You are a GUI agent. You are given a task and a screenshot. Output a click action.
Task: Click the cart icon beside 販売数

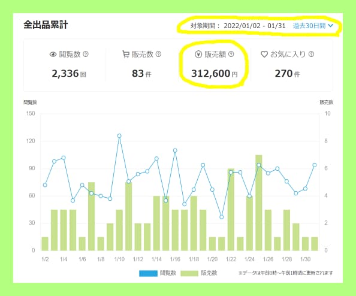(x=126, y=55)
